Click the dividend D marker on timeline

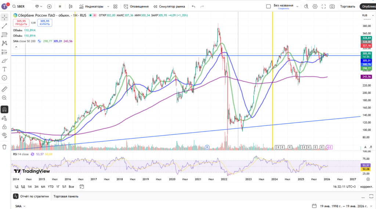[207, 147]
